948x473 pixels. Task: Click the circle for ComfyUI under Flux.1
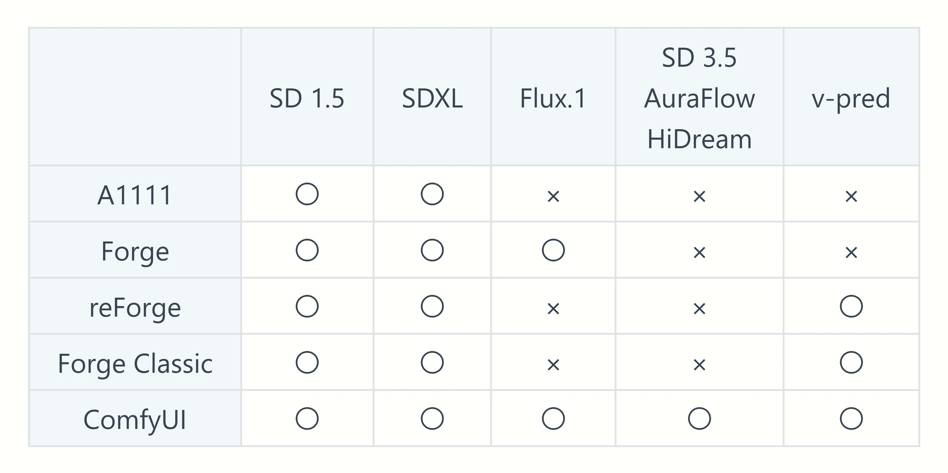553,418
